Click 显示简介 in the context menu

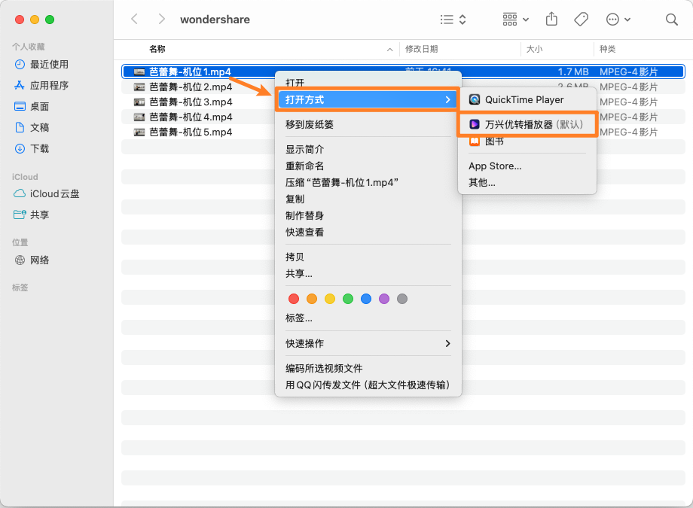[x=305, y=149]
